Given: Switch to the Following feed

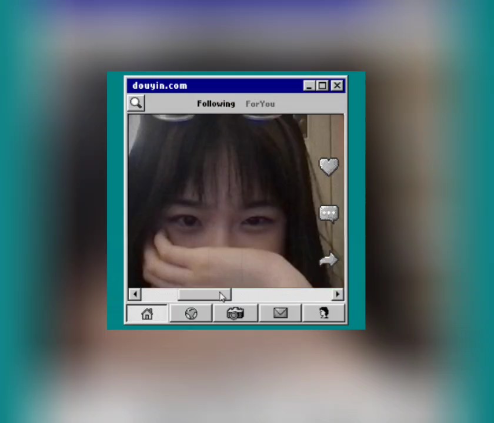Looking at the screenshot, I should click(x=216, y=104).
